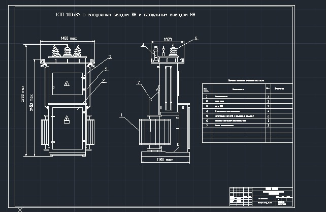This screenshot has height=212, width=326.
Task: Select callout number 7 on side view
Action: click(139, 82)
